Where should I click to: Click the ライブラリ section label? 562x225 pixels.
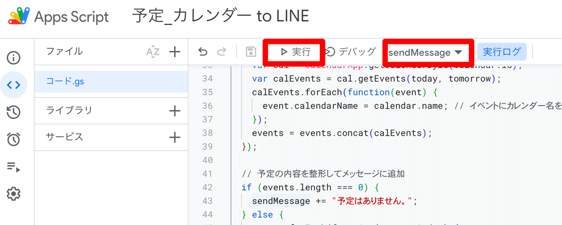point(69,111)
